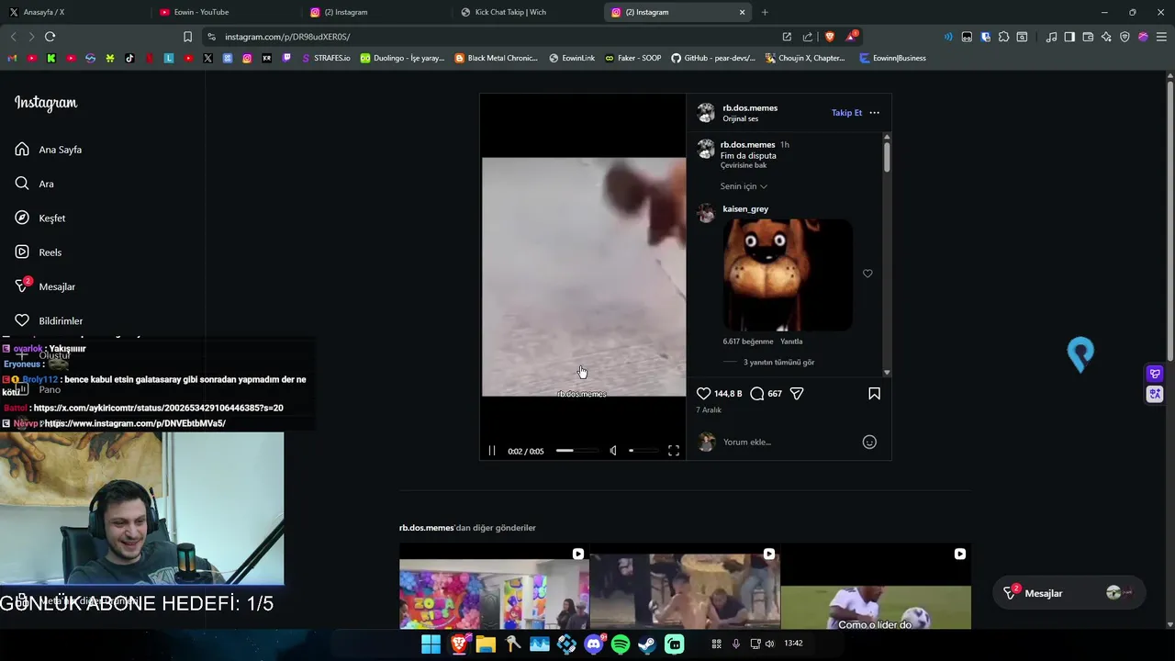Viewport: 1175px width, 661px height.
Task: Like kaisen_grey's comment
Action: 867,274
